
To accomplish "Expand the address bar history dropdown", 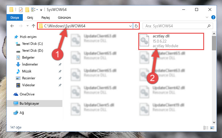I will pyautogui.click(x=130, y=26).
